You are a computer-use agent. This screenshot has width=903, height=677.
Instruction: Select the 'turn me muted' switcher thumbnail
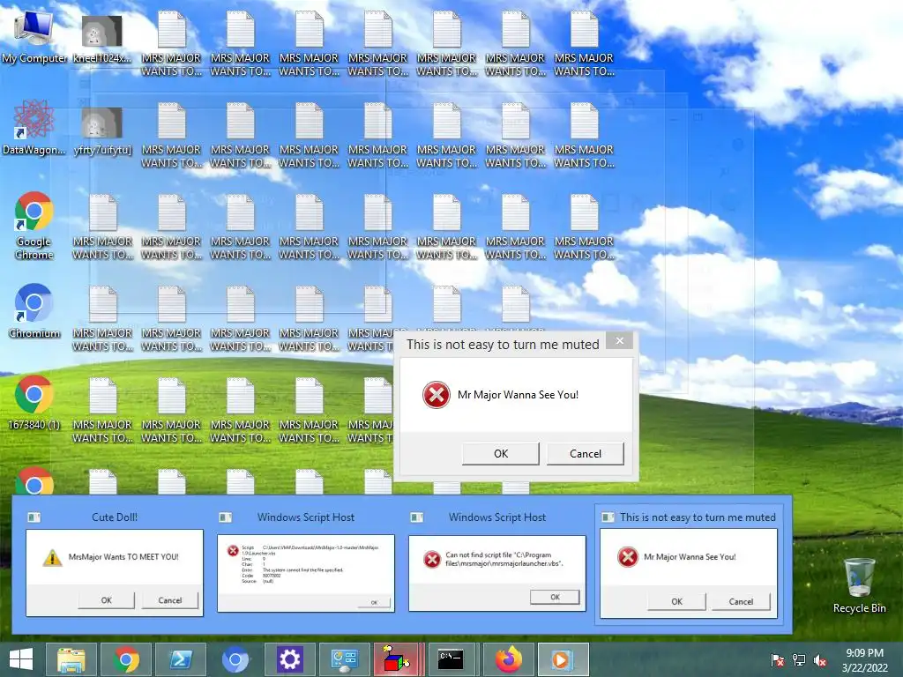[689, 563]
